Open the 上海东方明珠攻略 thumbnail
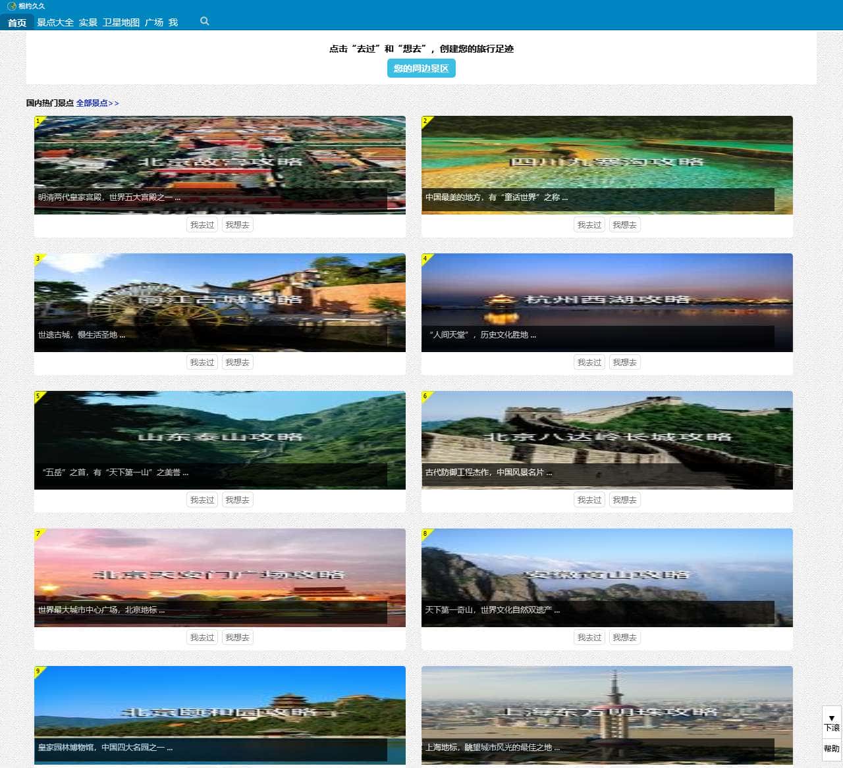Screen dimensions: 843x768 pyautogui.click(x=607, y=715)
